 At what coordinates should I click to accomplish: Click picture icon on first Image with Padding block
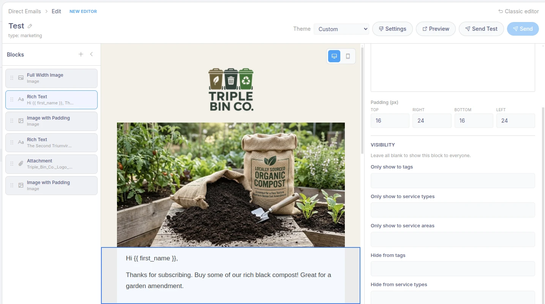[21, 121]
